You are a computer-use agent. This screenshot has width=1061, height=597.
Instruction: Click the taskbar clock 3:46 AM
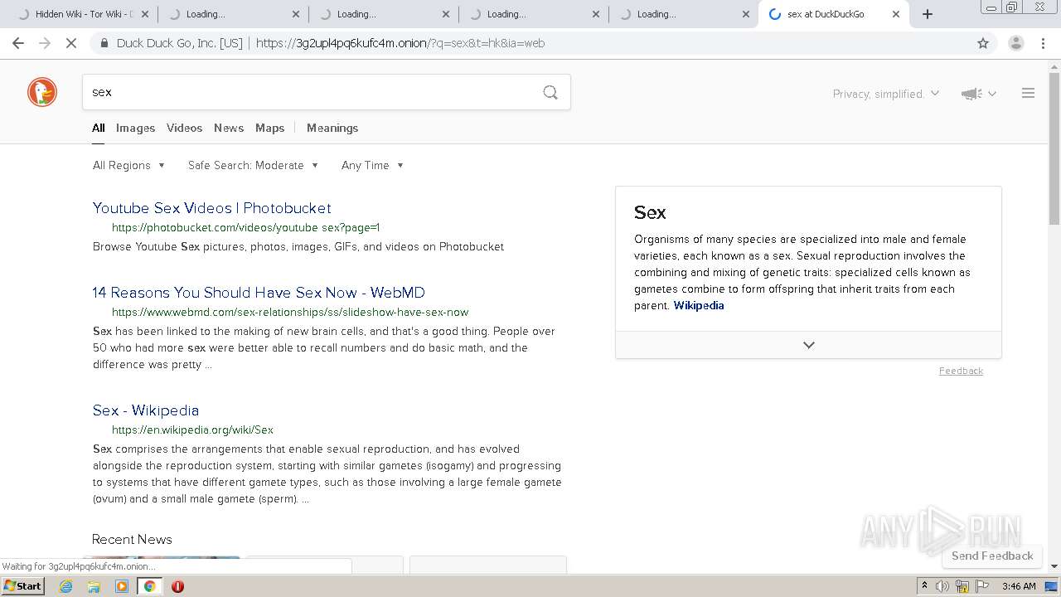click(1019, 586)
